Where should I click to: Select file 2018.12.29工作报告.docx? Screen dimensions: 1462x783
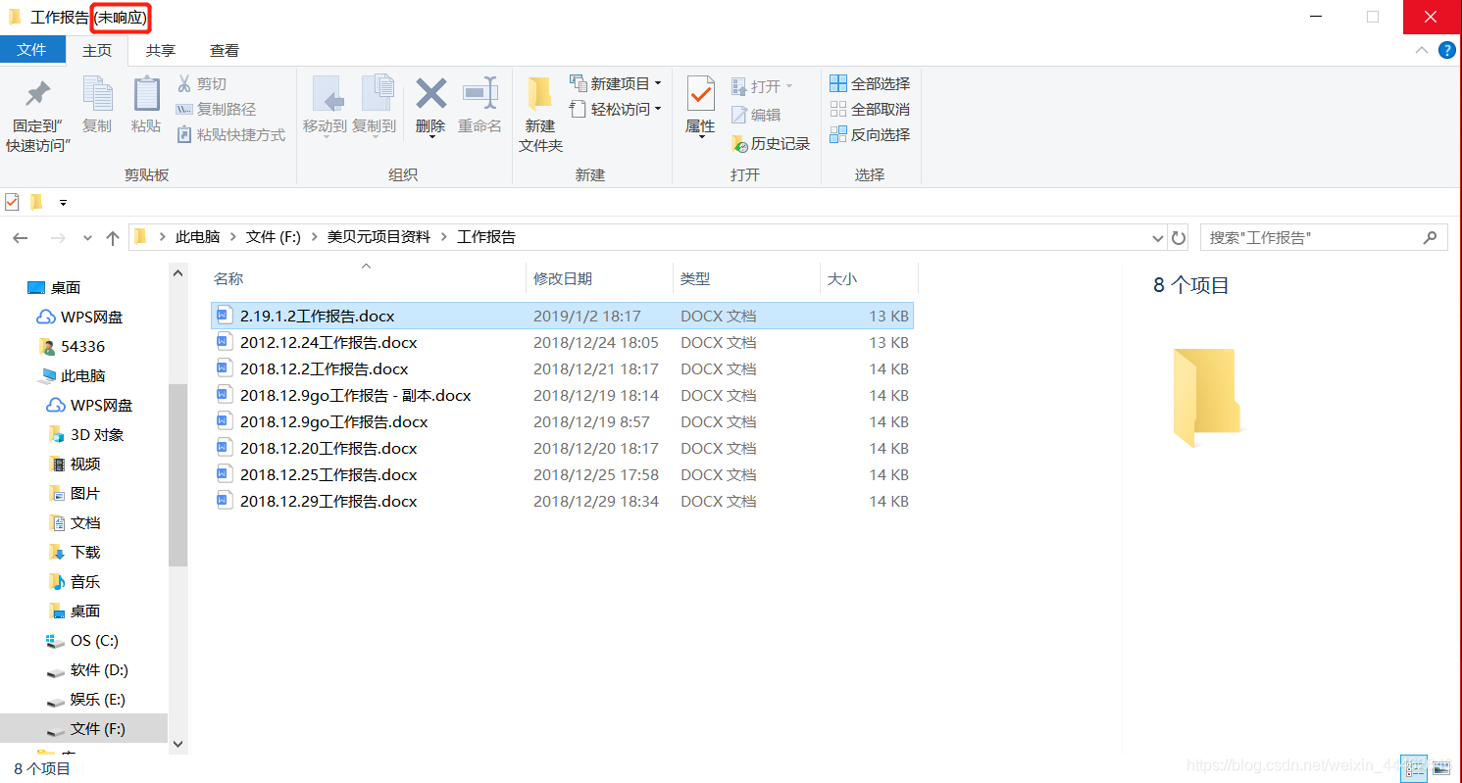(562, 501)
